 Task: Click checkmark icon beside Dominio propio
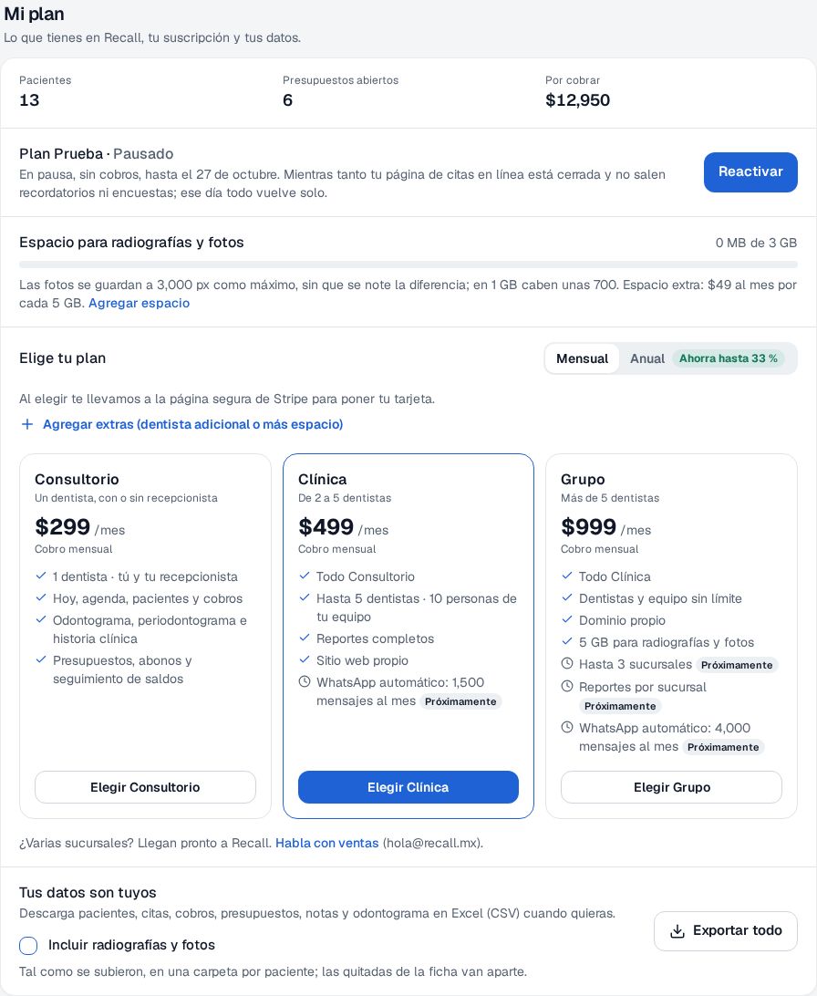(x=567, y=620)
